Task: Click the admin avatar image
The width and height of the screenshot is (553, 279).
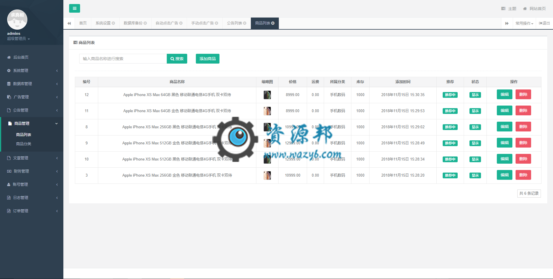Action: (x=17, y=20)
